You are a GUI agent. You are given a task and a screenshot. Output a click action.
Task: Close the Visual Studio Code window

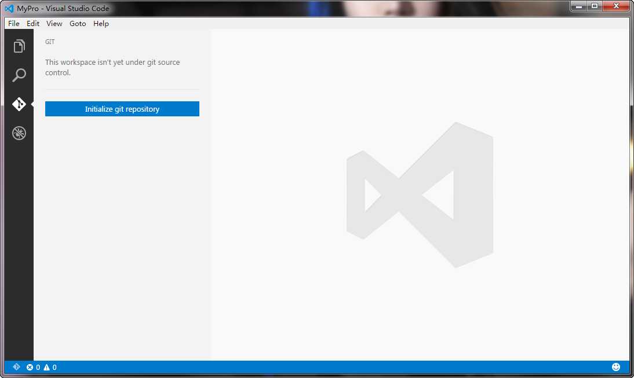coord(616,6)
